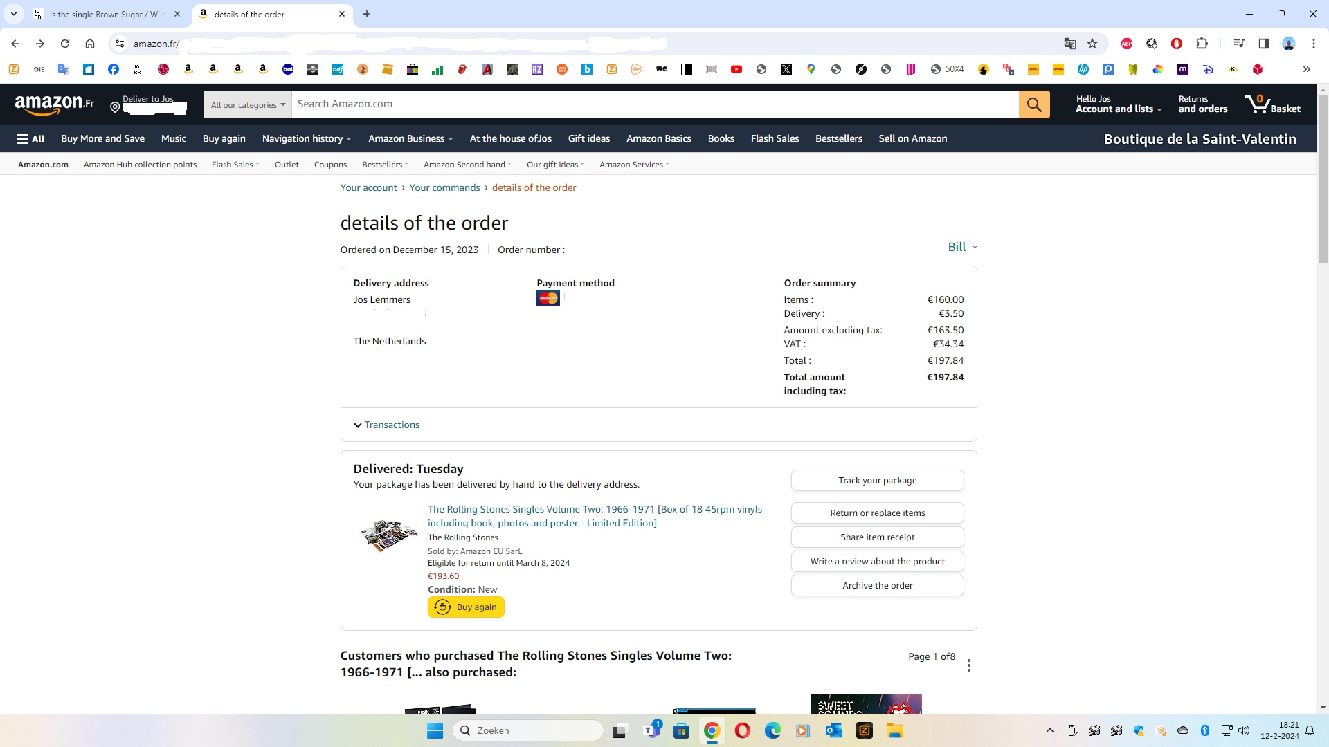This screenshot has width=1329, height=747.
Task: Click Share item receipt button
Action: click(x=878, y=537)
